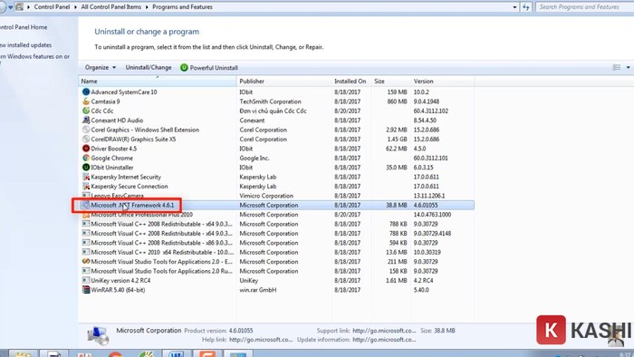Click the Kaspersky Internet Security icon
The image size is (634, 357).
point(86,177)
